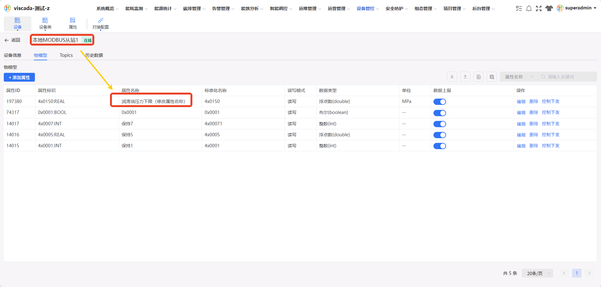The height and width of the screenshot is (287, 601).
Task: Click 编辑 for property 74317
Action: [521, 112]
